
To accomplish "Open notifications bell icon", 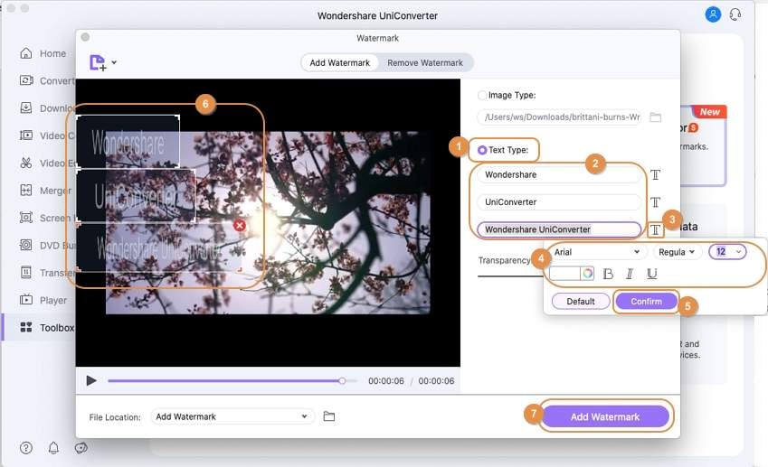I will click(53, 447).
